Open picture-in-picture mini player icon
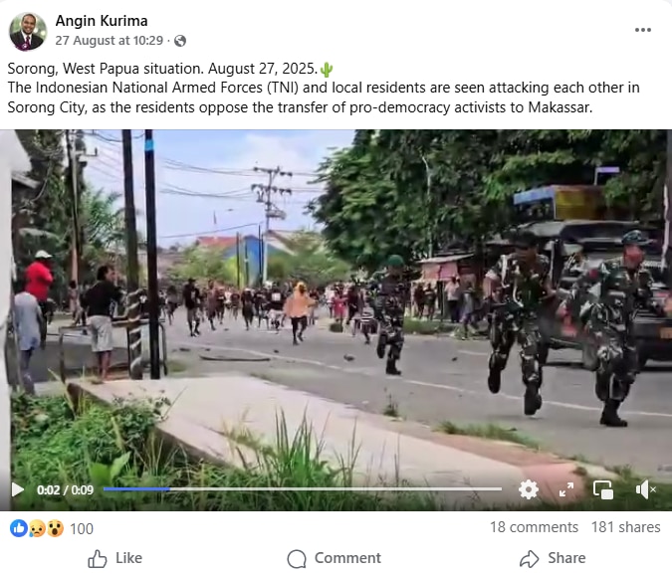This screenshot has height=574, width=672. tap(603, 489)
